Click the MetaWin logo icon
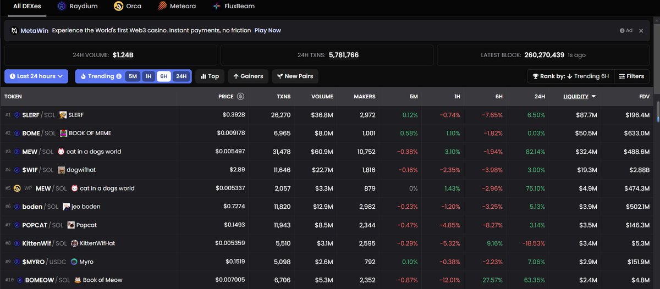The image size is (660, 289). coord(14,31)
